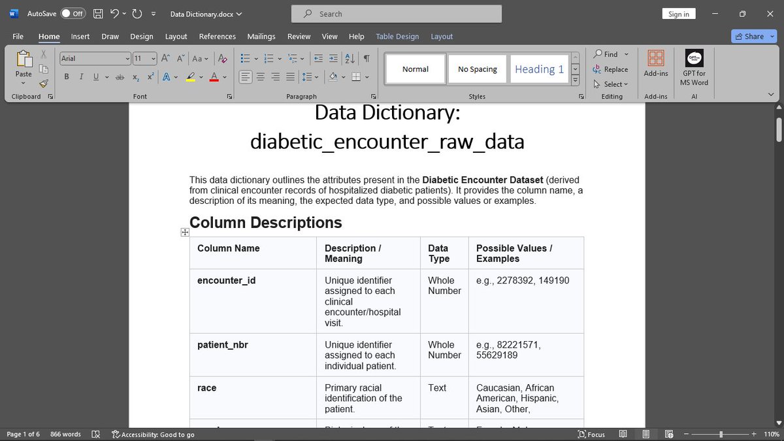Switch to Read Mode view

[x=623, y=434]
